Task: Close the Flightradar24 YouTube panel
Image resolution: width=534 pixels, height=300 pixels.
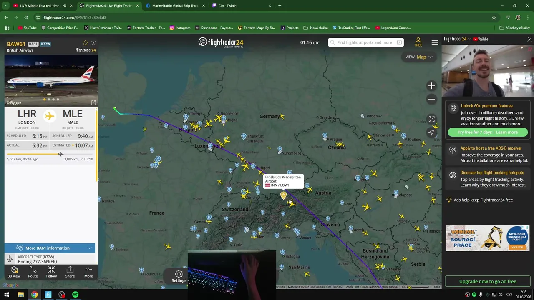Action: (x=529, y=39)
